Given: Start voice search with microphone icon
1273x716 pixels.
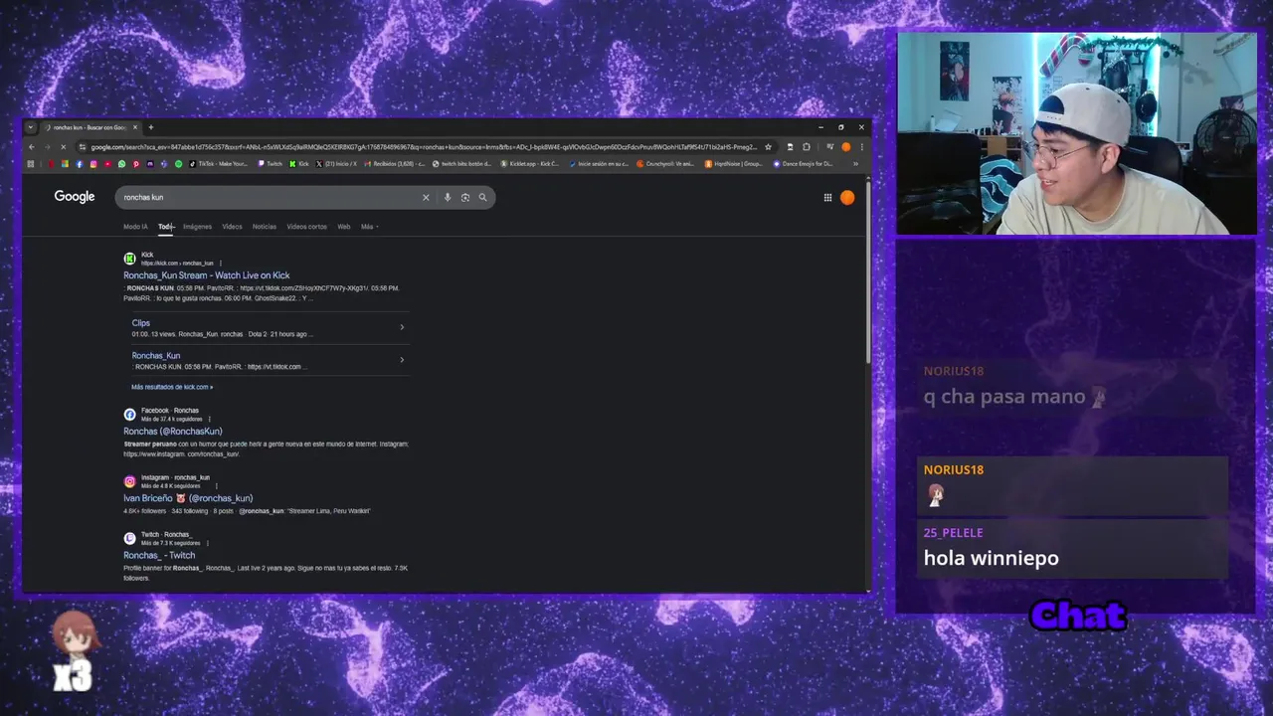Looking at the screenshot, I should pyautogui.click(x=448, y=197).
